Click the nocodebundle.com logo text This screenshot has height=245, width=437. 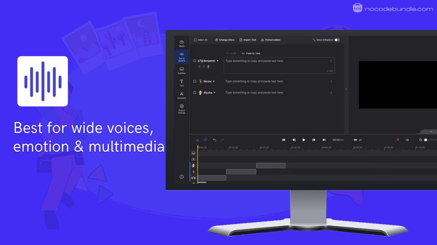(399, 9)
